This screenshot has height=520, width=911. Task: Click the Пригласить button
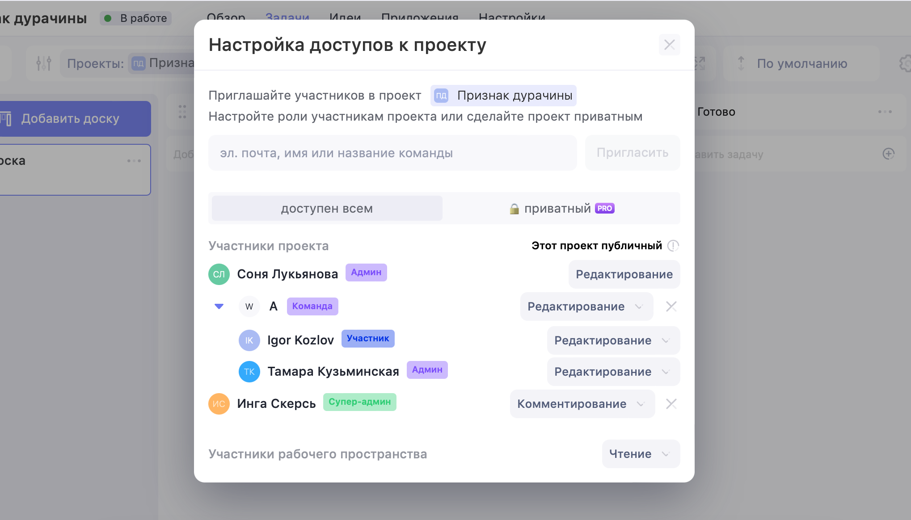pyautogui.click(x=632, y=153)
